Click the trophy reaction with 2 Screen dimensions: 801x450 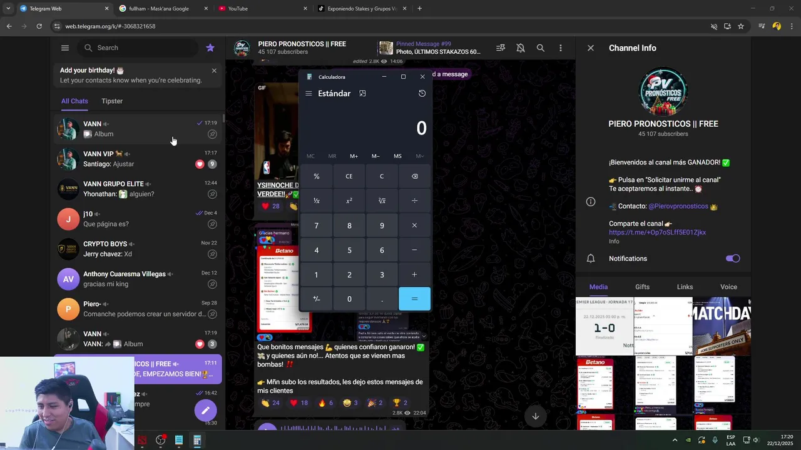(x=399, y=402)
